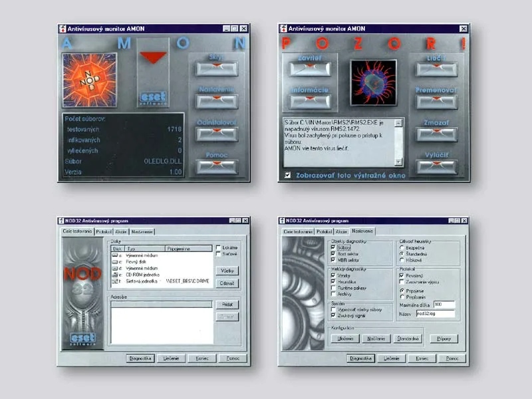The width and height of the screenshot is (532, 399).
Task: Click Vylúčiť in the POZOR warning window
Action: point(437,167)
